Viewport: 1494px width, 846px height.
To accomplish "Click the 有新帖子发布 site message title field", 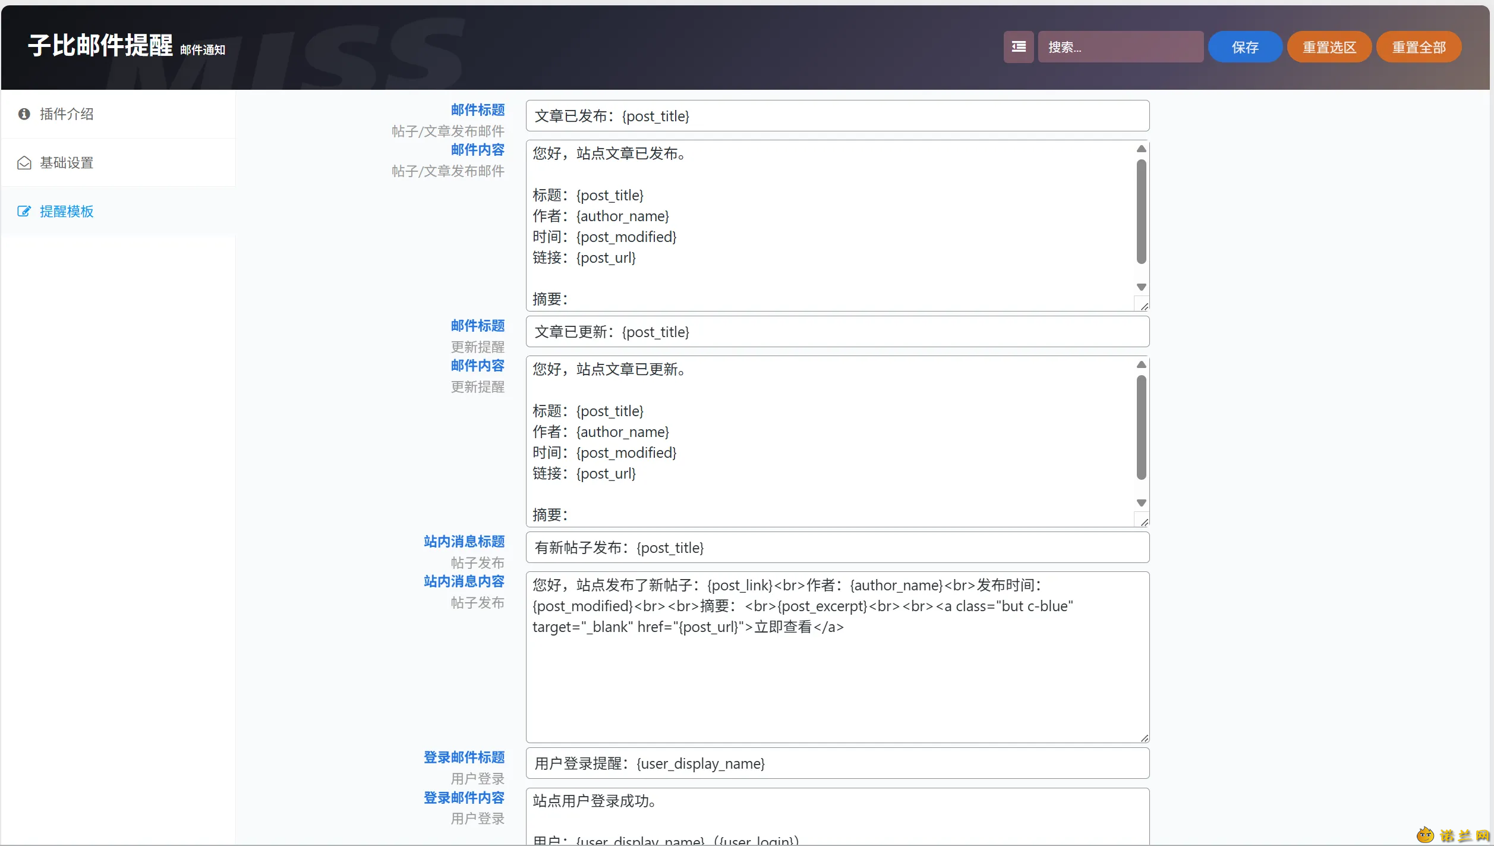I will [x=837, y=548].
